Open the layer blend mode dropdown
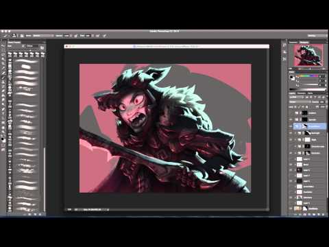 300,102
